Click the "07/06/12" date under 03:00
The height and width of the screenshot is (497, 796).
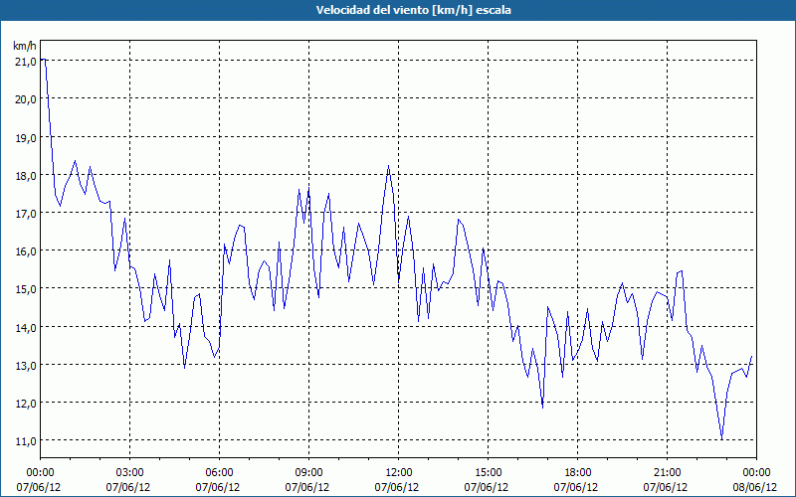(128, 487)
